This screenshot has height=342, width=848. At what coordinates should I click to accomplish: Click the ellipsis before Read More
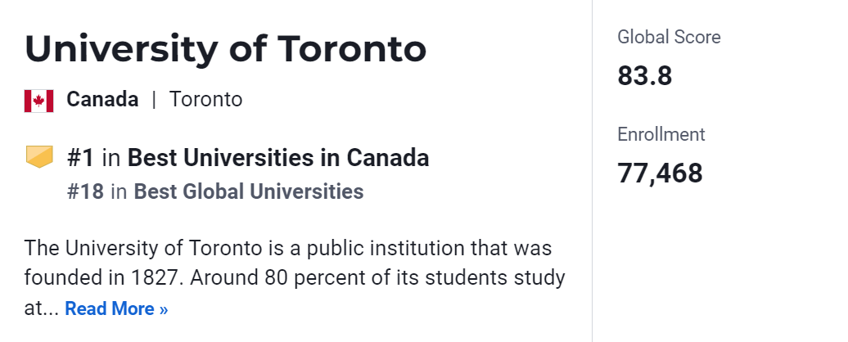[52, 309]
